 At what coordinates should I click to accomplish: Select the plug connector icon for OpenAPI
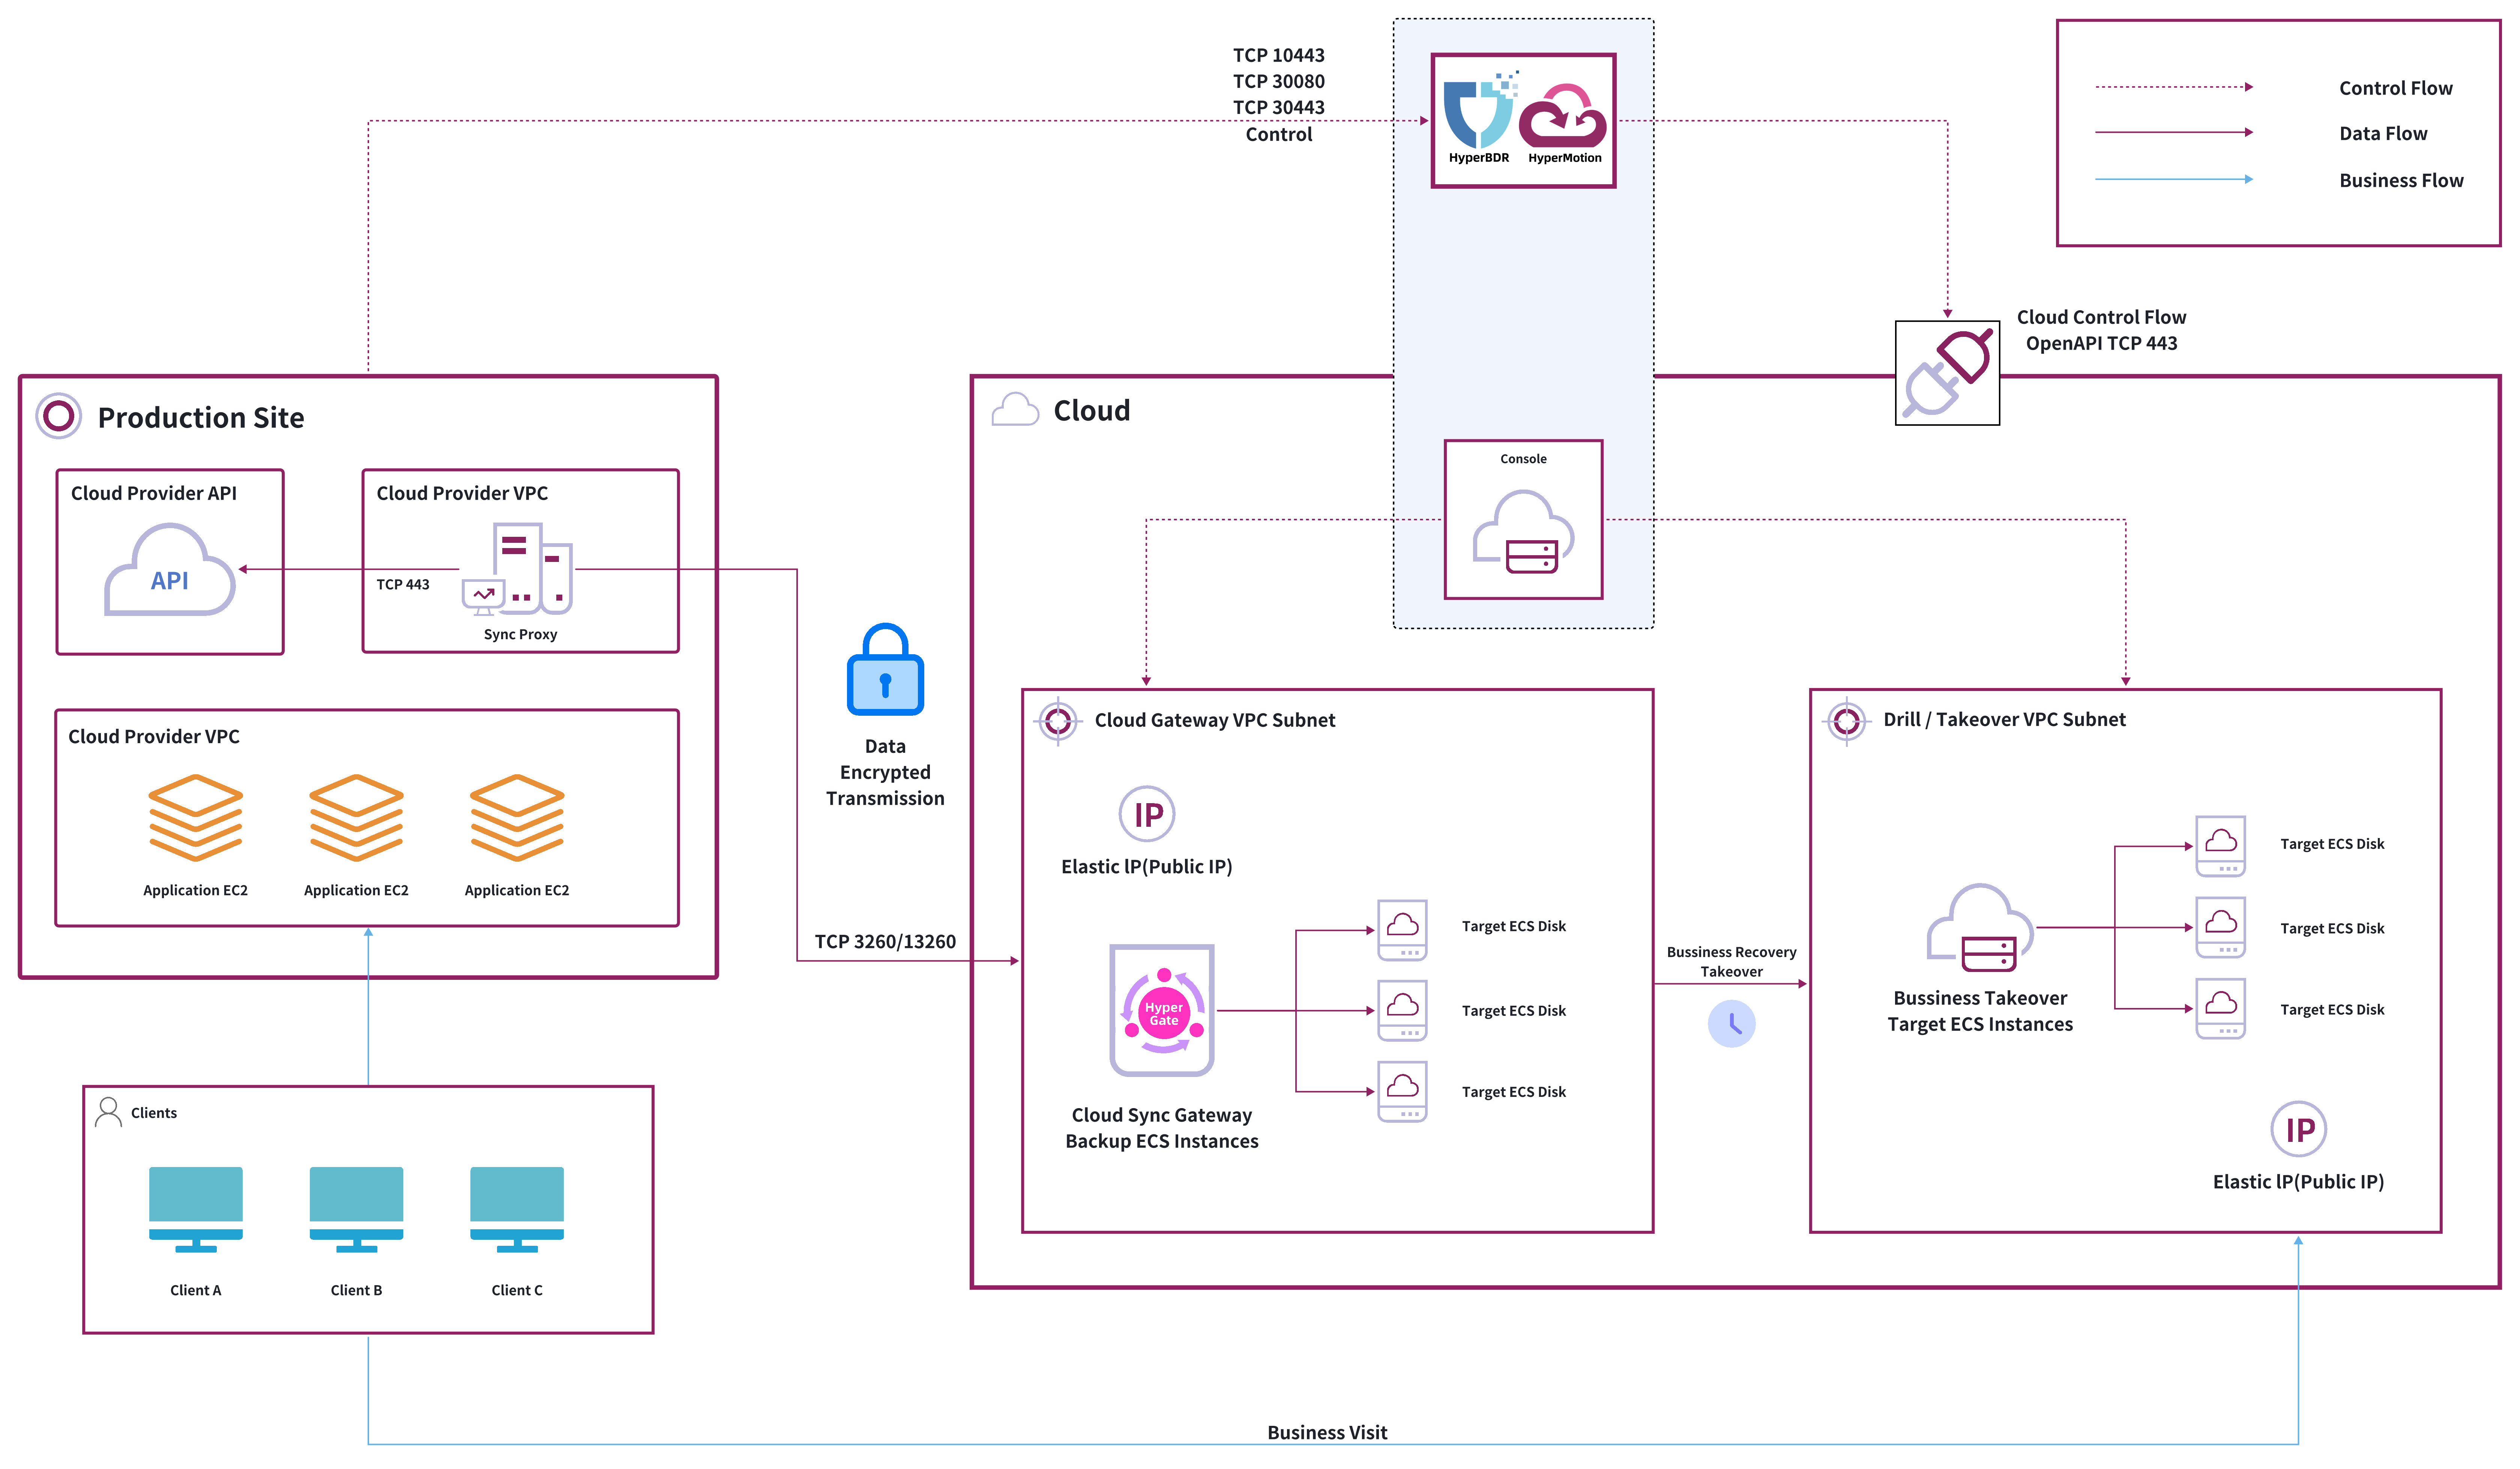click(1947, 372)
